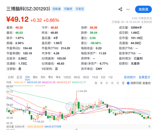This screenshot has height=130, width=157.
Task: Click the 换手 value 1.97%
Action: (20, 38)
